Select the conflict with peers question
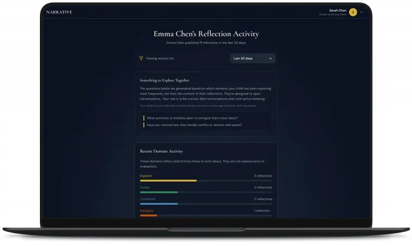This screenshot has height=246, width=412. 194,125
